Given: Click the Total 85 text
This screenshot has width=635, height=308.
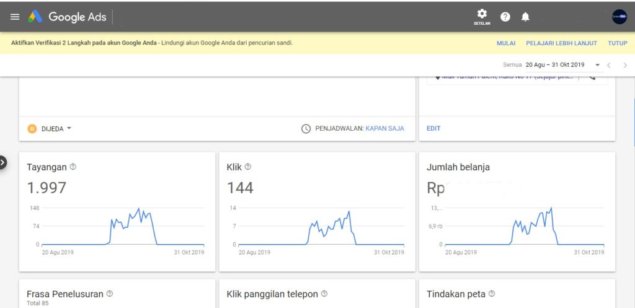Looking at the screenshot, I should point(37,303).
